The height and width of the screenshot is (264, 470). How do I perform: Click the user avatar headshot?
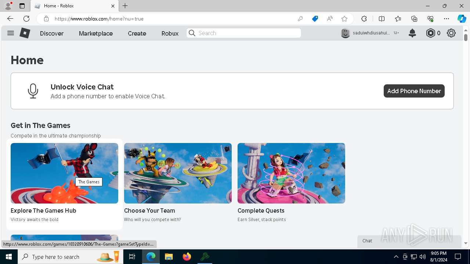coord(346,33)
